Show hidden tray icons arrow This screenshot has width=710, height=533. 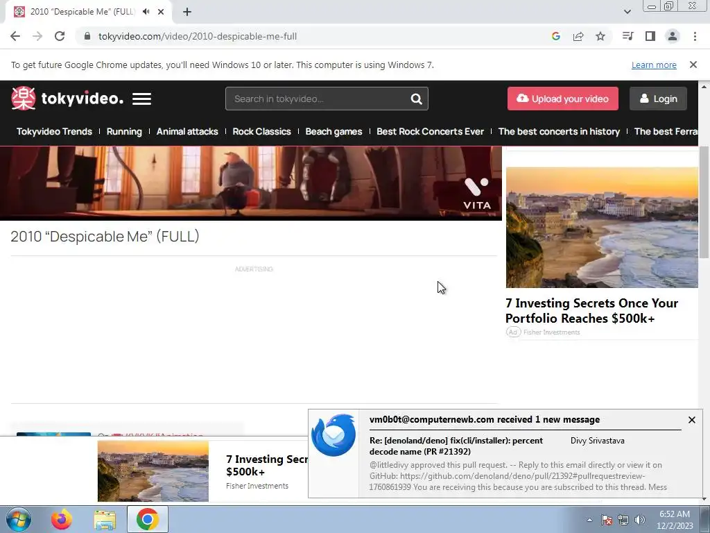(x=589, y=520)
